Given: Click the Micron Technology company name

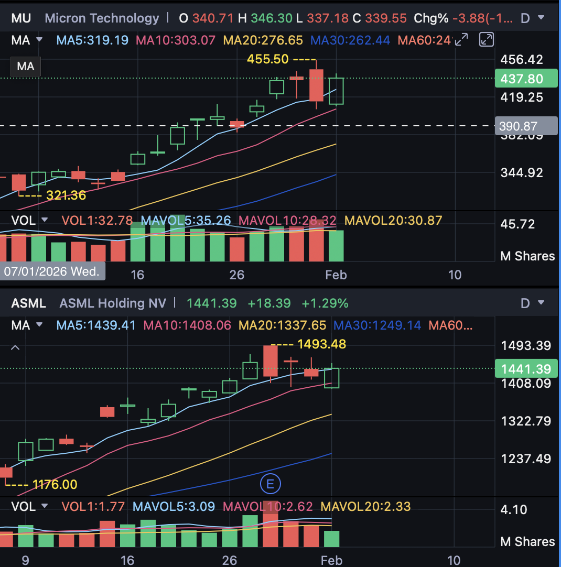Looking at the screenshot, I should (102, 18).
